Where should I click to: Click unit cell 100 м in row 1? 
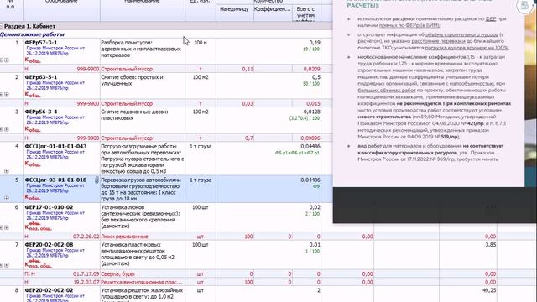click(201, 43)
